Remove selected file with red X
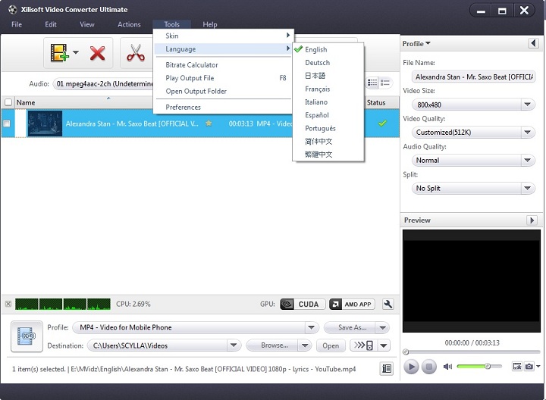Image resolution: width=546 pixels, height=400 pixels. click(x=98, y=53)
